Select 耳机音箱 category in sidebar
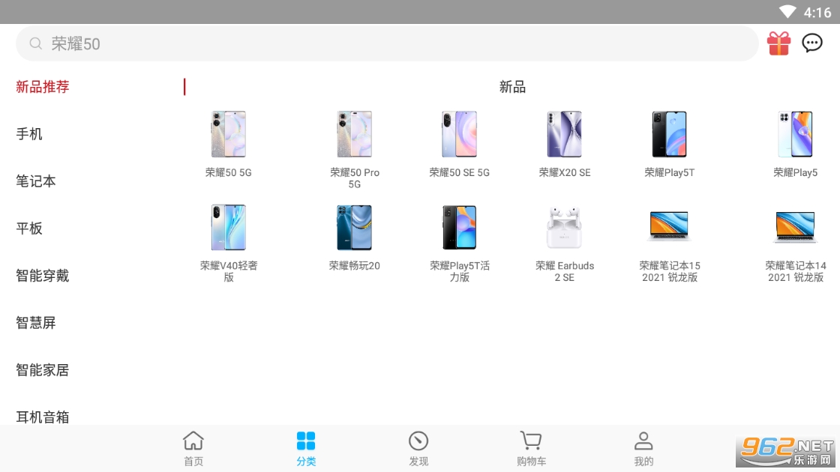The height and width of the screenshot is (472, 840). [42, 417]
